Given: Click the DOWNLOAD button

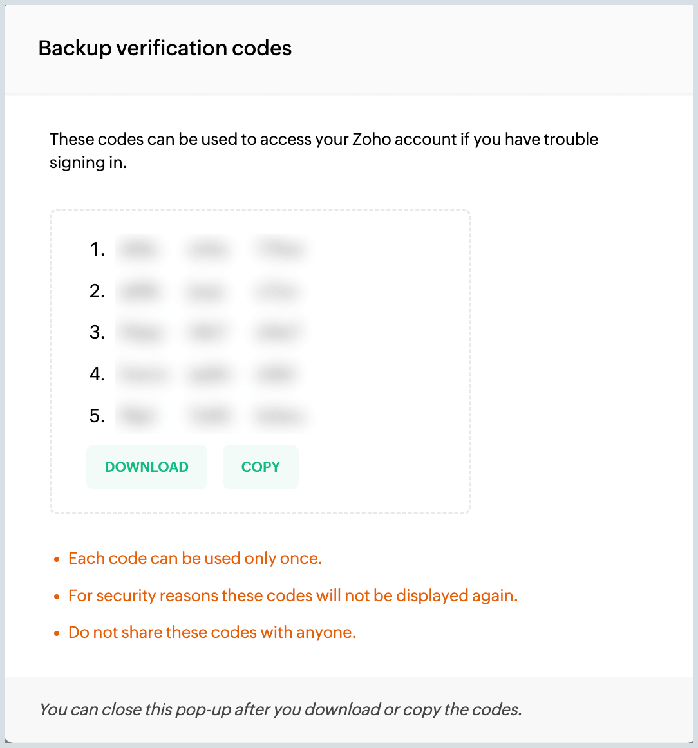Looking at the screenshot, I should (x=147, y=467).
